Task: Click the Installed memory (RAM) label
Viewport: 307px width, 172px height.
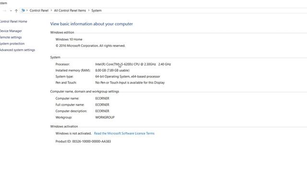Action: tap(73, 70)
